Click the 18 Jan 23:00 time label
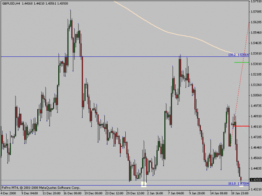Viewport: 262px width, 196px height. click(x=240, y=193)
